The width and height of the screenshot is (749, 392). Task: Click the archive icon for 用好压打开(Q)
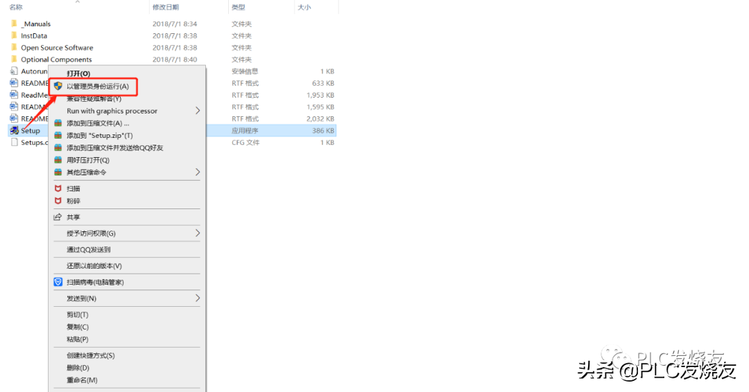pyautogui.click(x=58, y=160)
